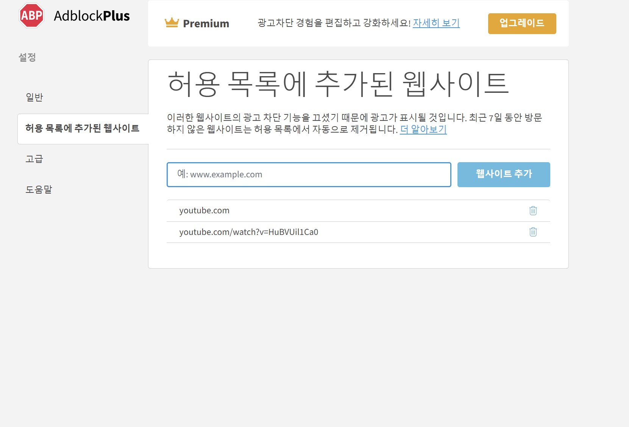The height and width of the screenshot is (427, 629).
Task: Delete youtube.com from allowlist via trash icon
Action: point(533,211)
